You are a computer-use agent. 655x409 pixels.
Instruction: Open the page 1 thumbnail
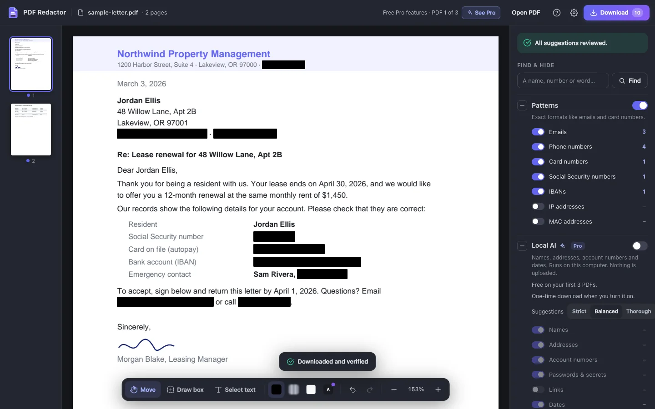pyautogui.click(x=31, y=64)
